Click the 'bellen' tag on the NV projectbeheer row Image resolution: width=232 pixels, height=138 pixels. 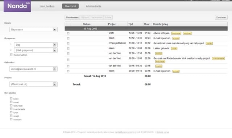[x=209, y=44]
